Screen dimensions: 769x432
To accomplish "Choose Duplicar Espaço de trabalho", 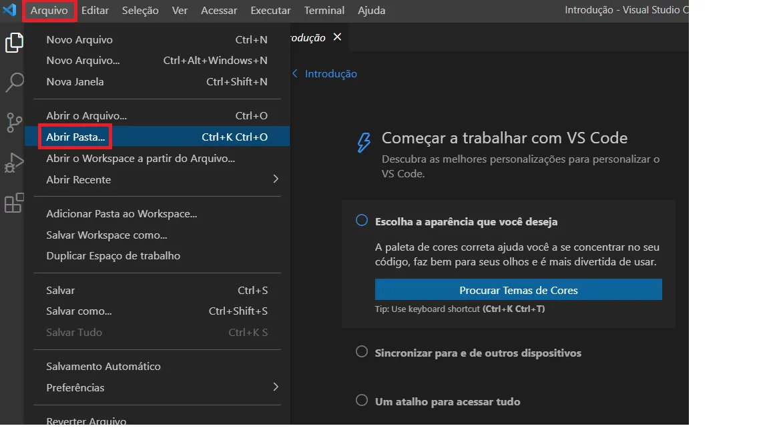I will point(157,256).
